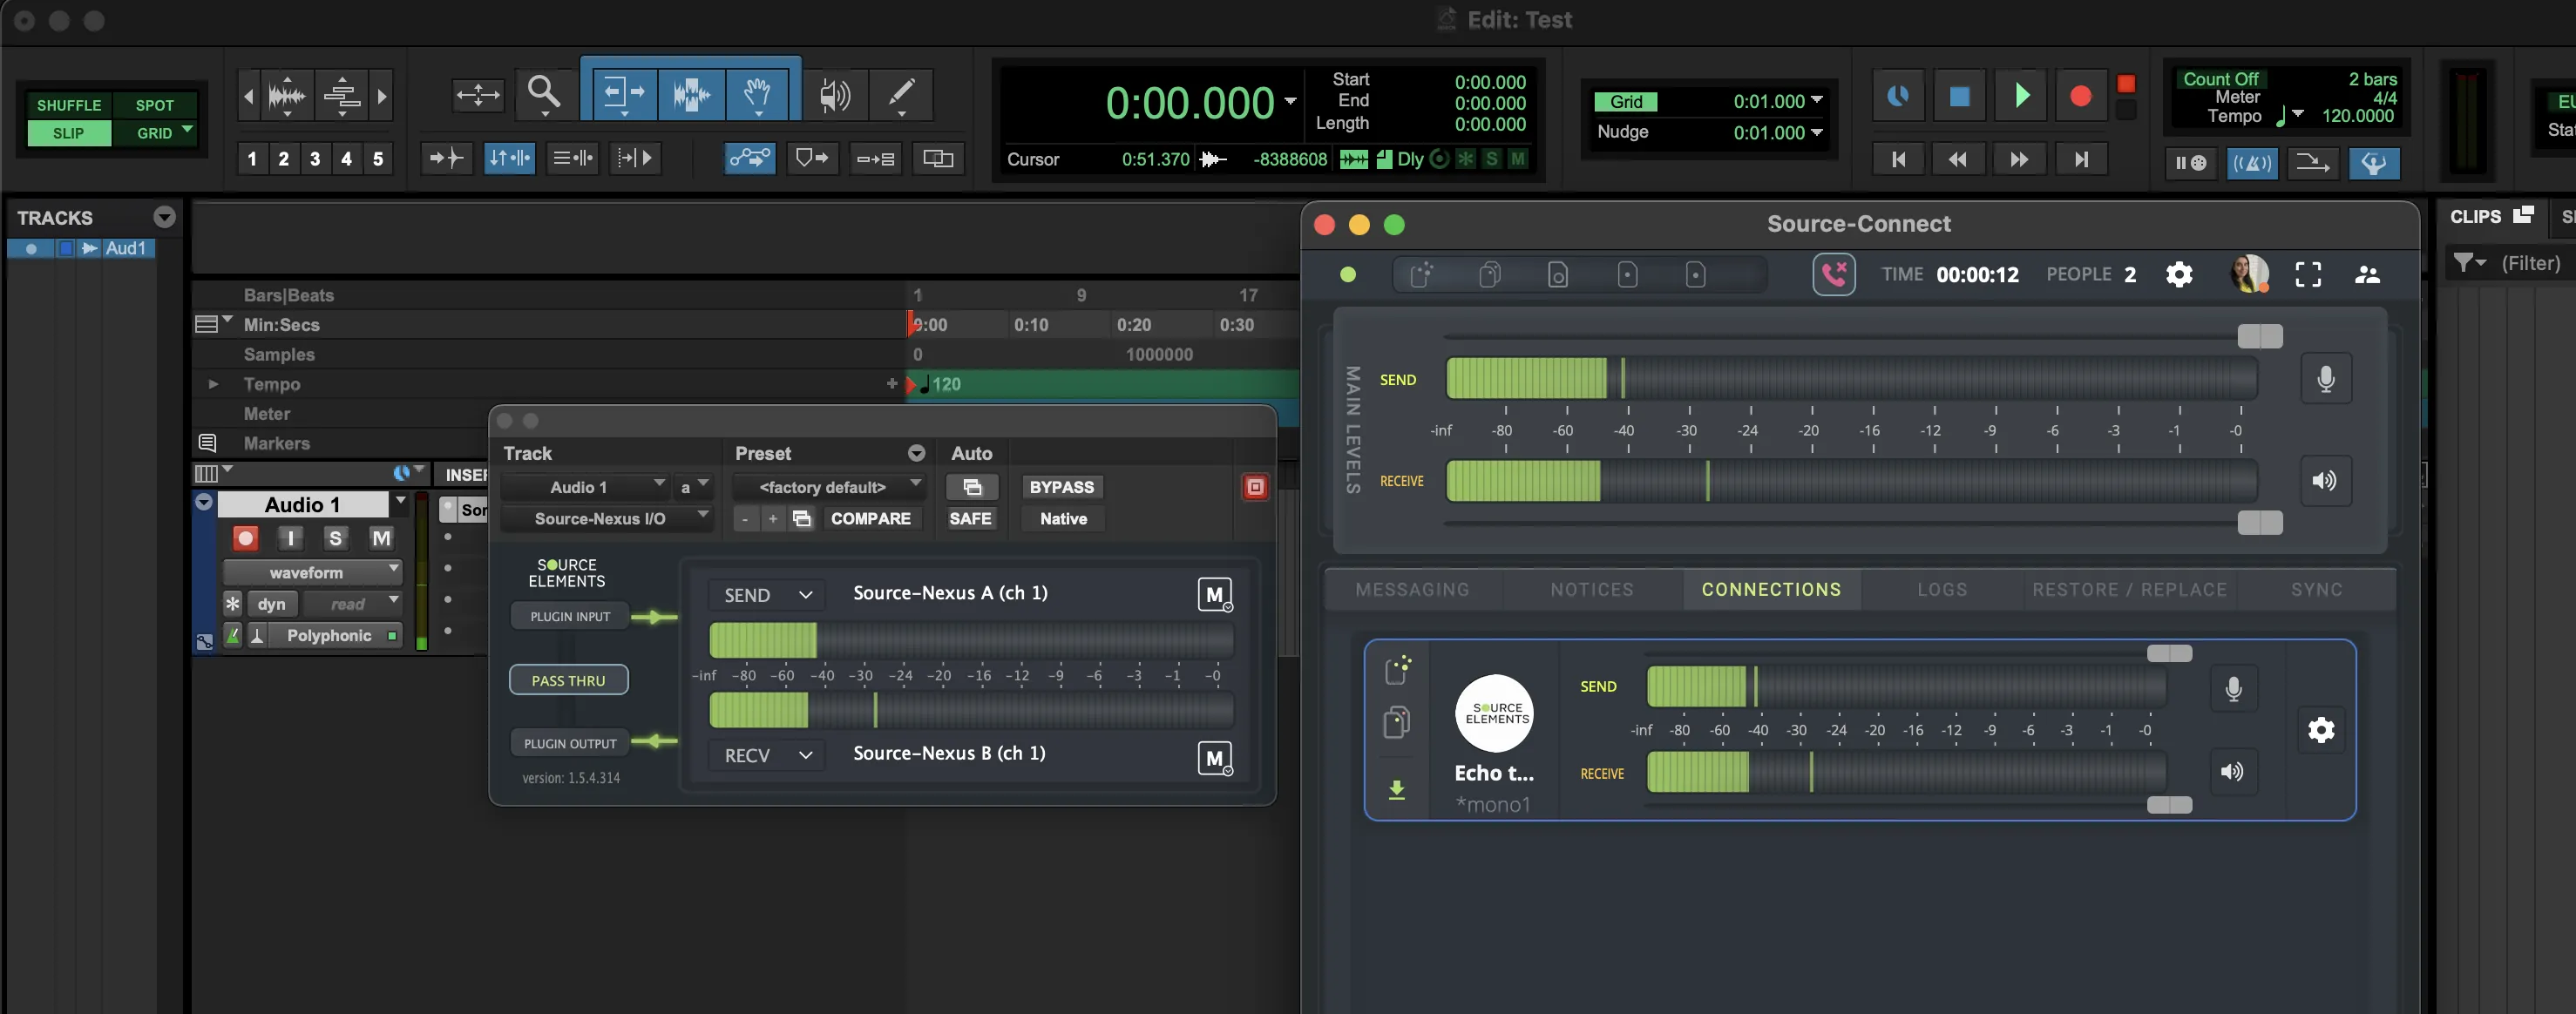2576x1014 pixels.
Task: Select the Trim tool
Action: tap(624, 95)
